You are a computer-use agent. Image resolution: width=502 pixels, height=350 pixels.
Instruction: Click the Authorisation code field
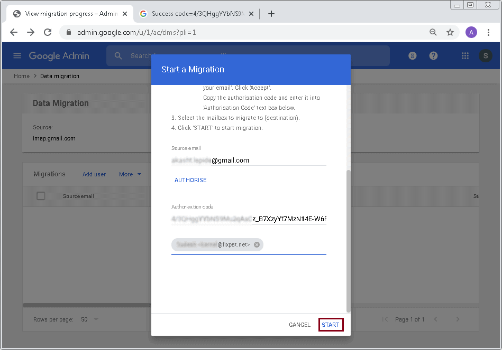pyautogui.click(x=249, y=219)
